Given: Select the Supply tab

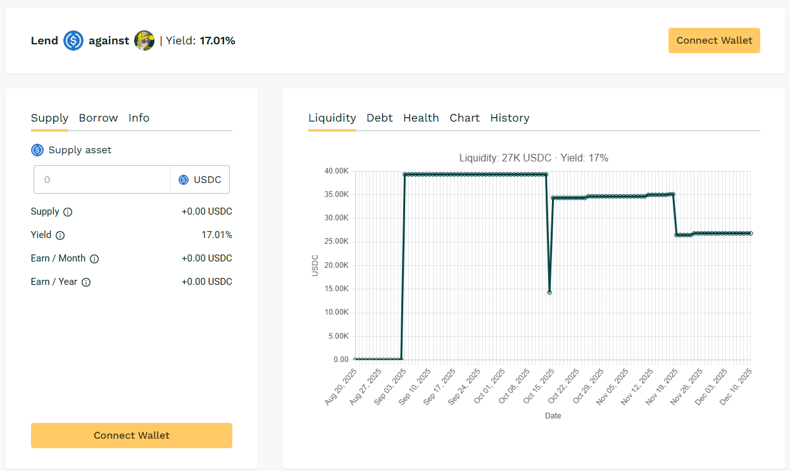Looking at the screenshot, I should [49, 118].
